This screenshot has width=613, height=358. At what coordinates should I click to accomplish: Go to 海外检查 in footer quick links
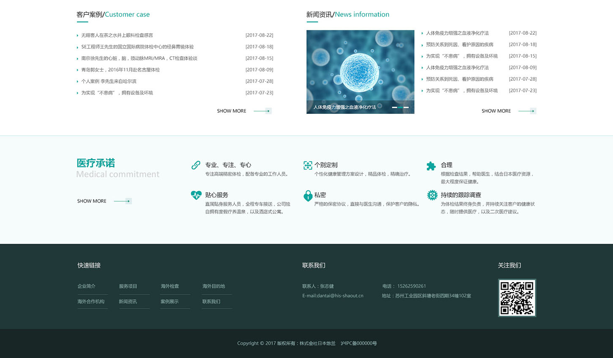click(170, 286)
